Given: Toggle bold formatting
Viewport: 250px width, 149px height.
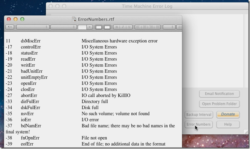Looking at the screenshot, I should (x=117, y=27).
